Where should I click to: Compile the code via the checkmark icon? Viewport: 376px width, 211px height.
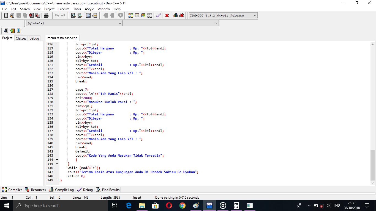(158, 15)
